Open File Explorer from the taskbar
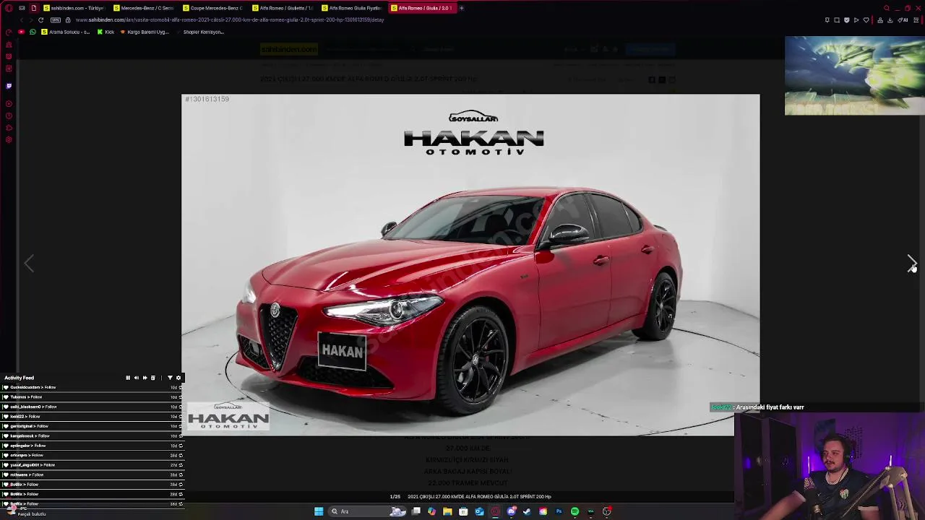925x520 pixels. 447,511
